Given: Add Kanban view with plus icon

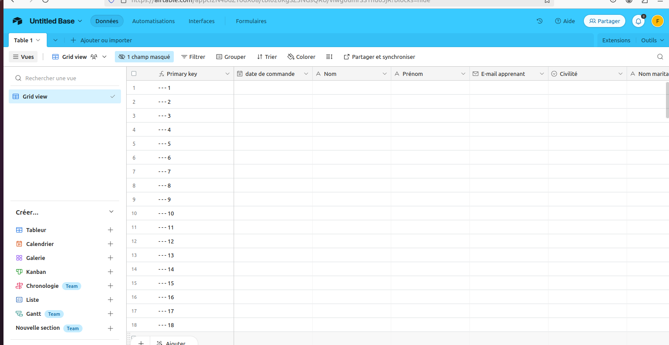Looking at the screenshot, I should pyautogui.click(x=110, y=272).
